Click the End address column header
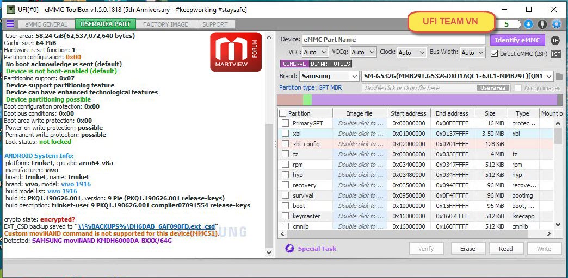The width and height of the screenshot is (568, 278). click(452, 113)
